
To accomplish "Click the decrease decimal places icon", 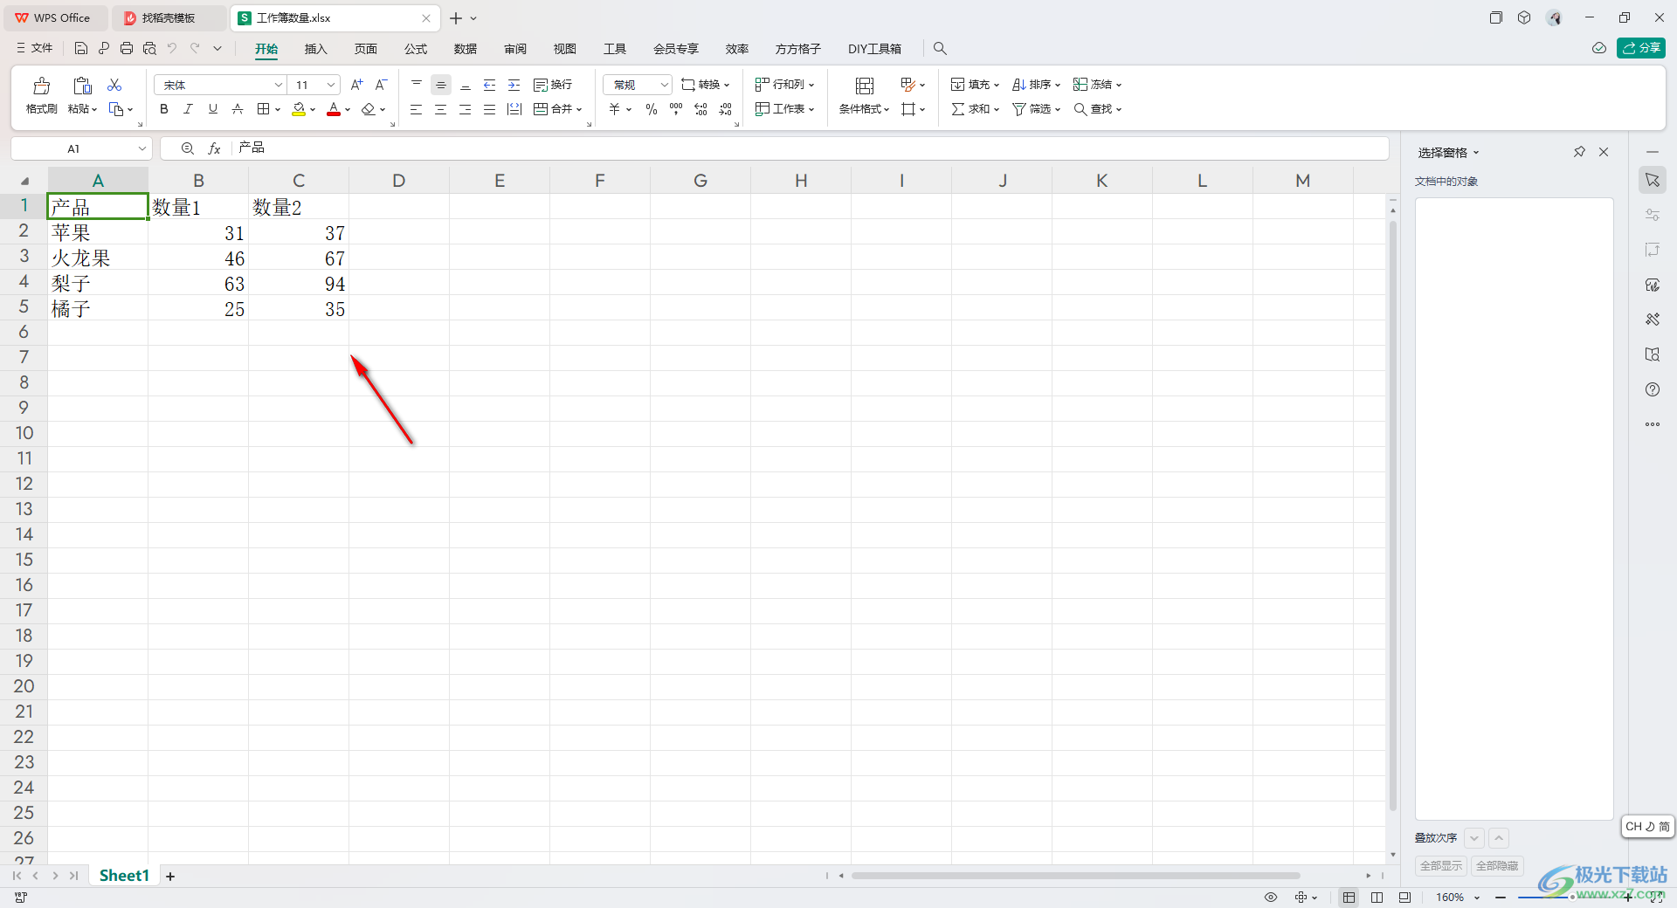I will (725, 109).
